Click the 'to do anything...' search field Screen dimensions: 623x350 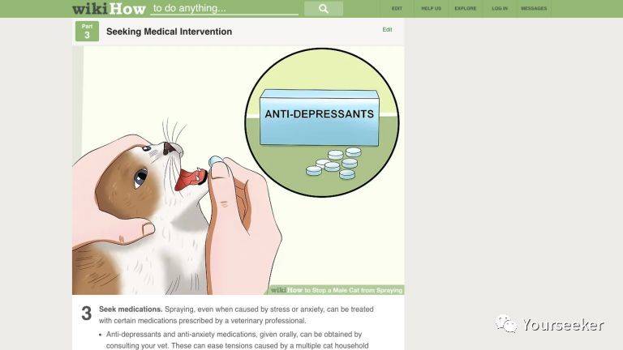pyautogui.click(x=225, y=8)
